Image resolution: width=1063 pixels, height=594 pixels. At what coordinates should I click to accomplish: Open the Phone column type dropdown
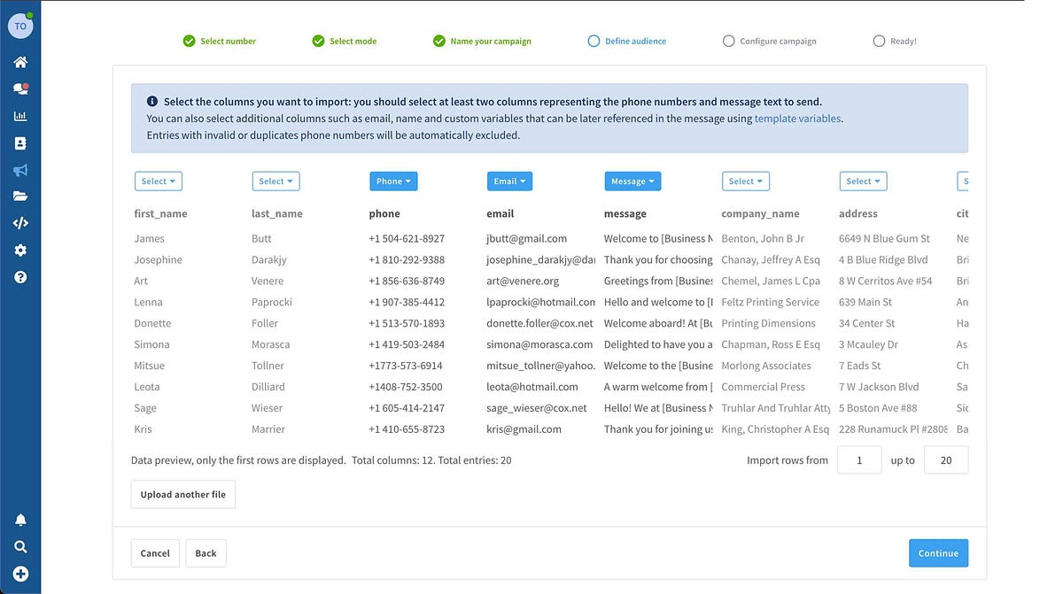pyautogui.click(x=393, y=181)
